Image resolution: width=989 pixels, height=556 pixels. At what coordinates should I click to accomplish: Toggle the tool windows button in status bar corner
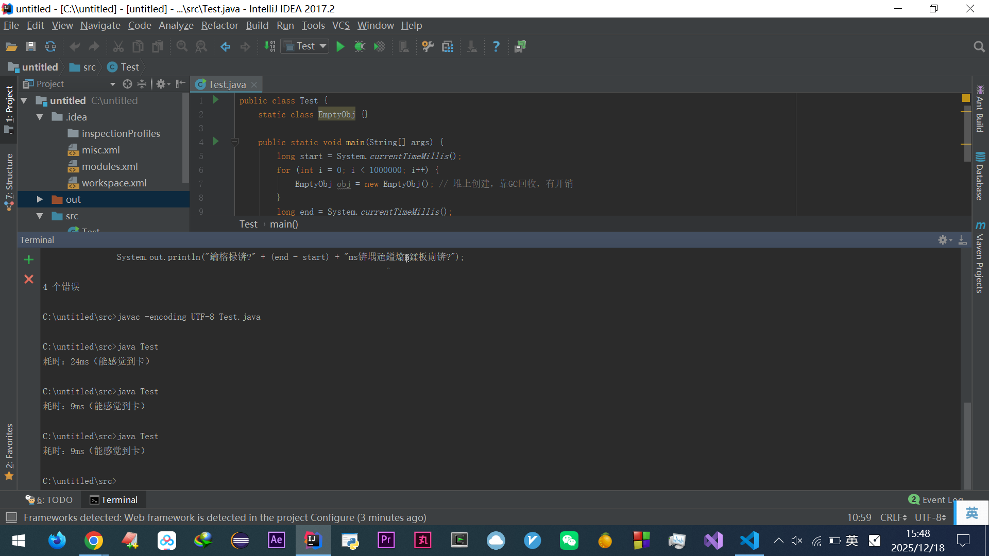[11, 517]
